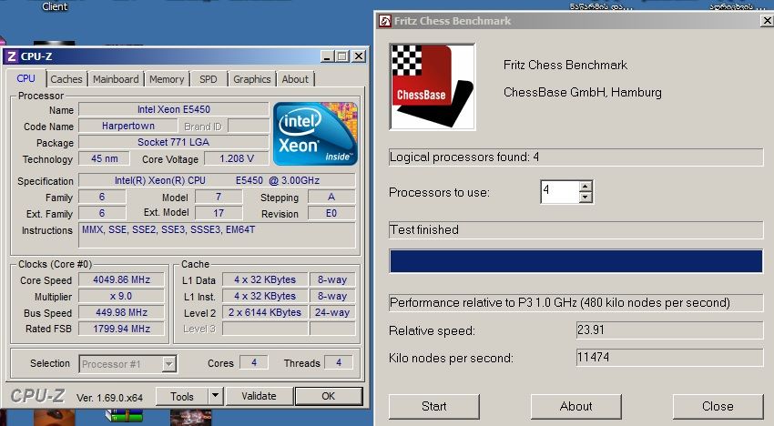The width and height of the screenshot is (774, 426).
Task: Click the Validate button in CPU-Z
Action: (x=258, y=396)
